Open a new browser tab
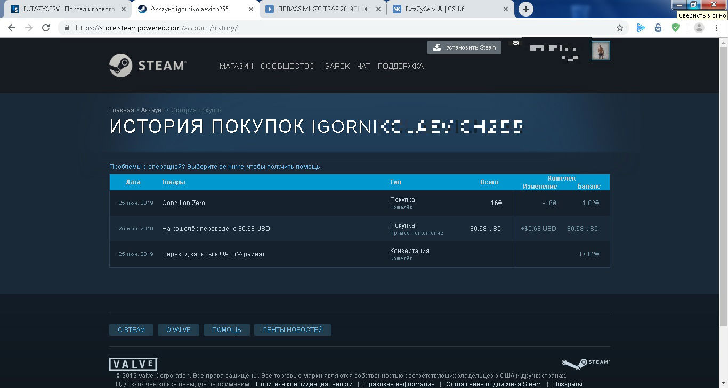The height and width of the screenshot is (388, 728). coord(525,9)
